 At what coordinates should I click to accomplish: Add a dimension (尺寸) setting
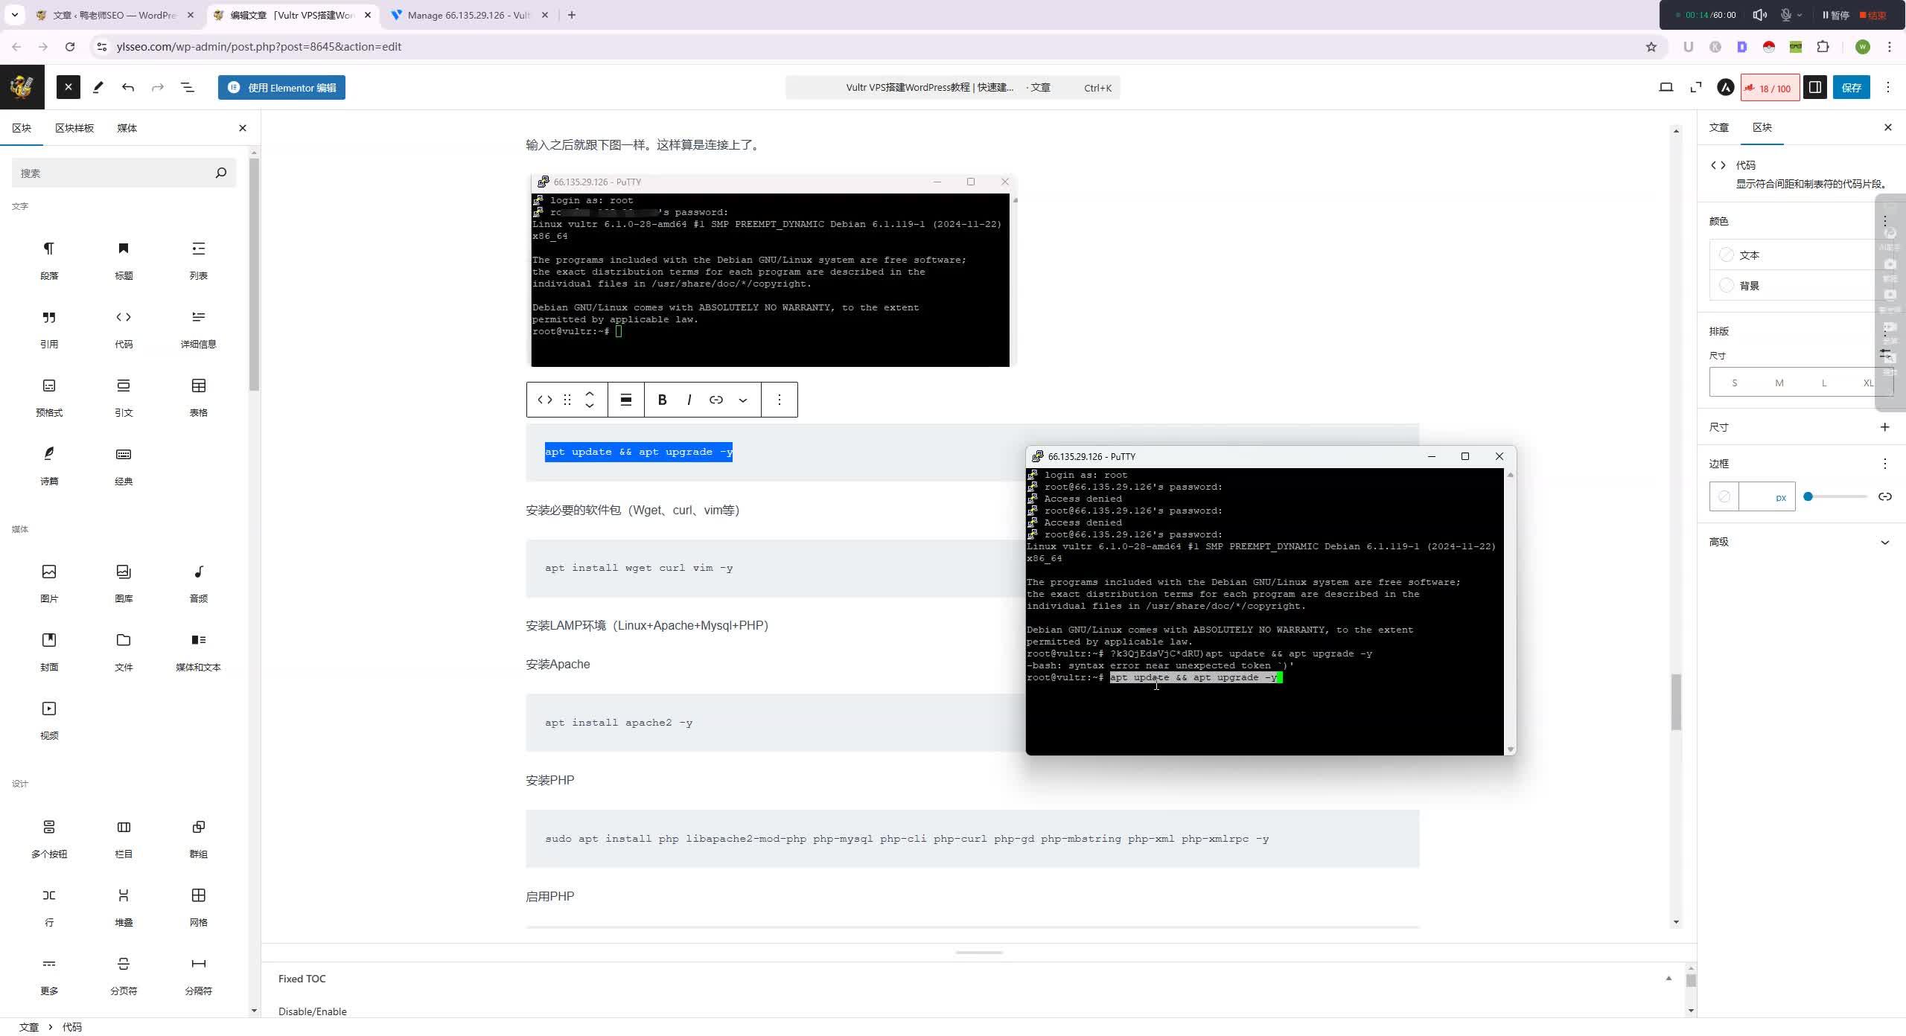coord(1885,426)
